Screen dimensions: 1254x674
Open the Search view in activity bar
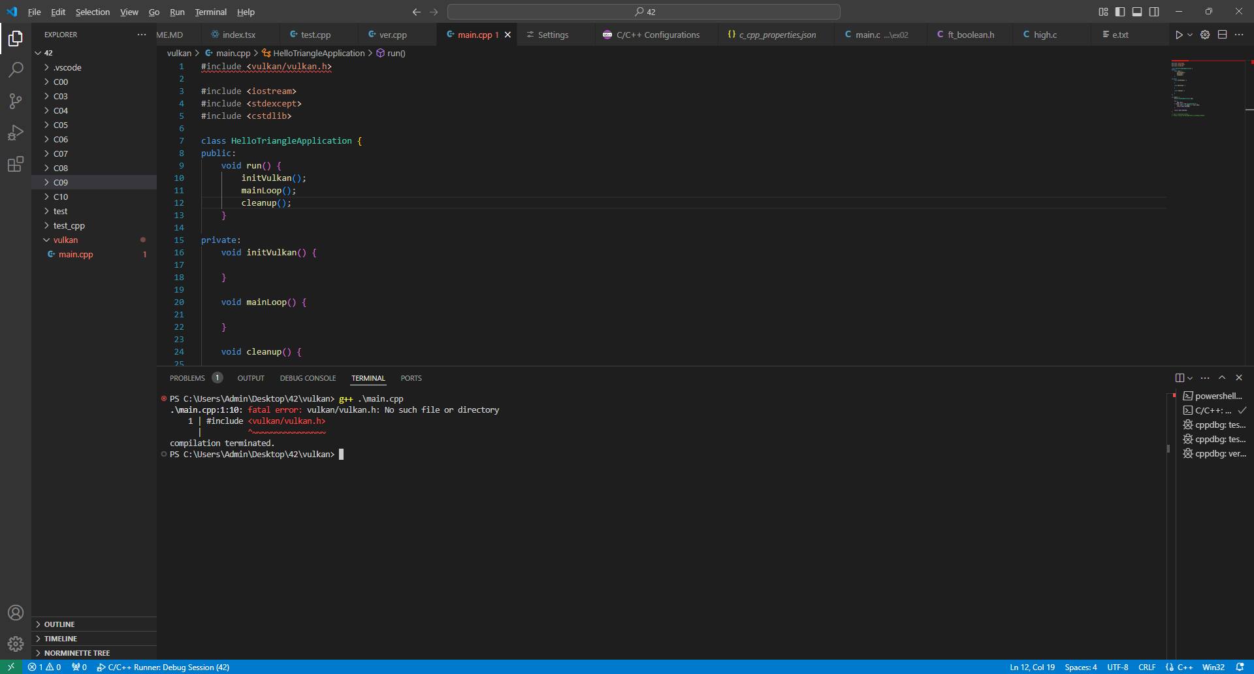point(16,70)
